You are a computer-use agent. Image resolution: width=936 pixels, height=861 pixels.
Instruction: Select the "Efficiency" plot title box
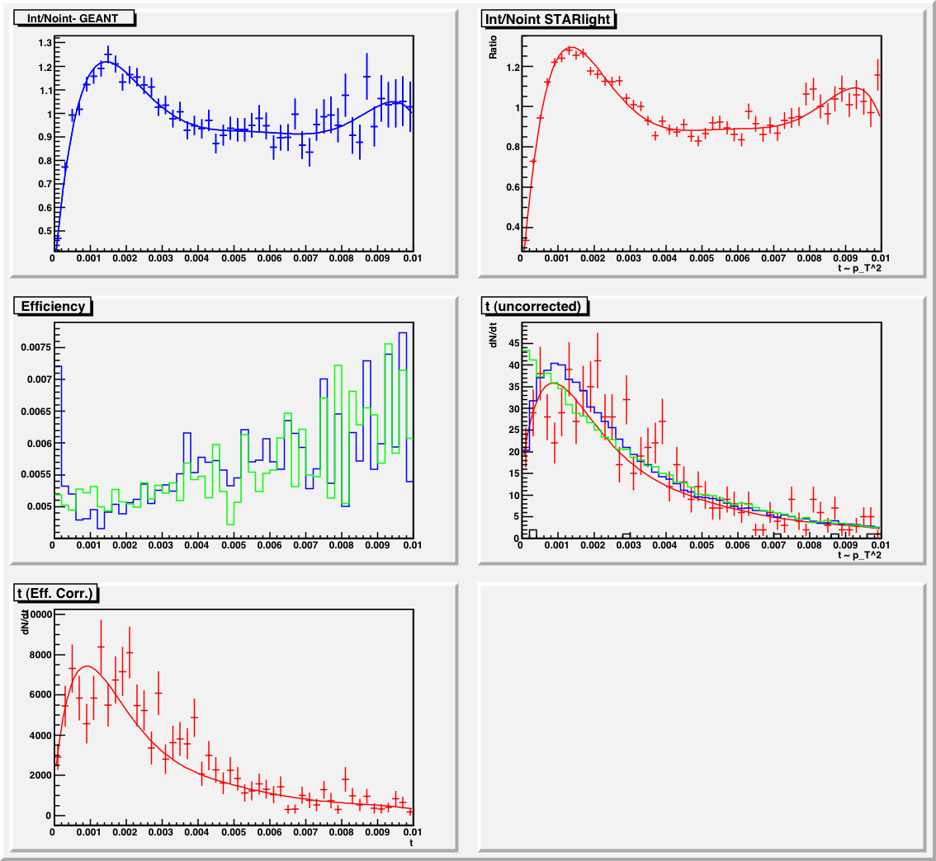point(53,306)
